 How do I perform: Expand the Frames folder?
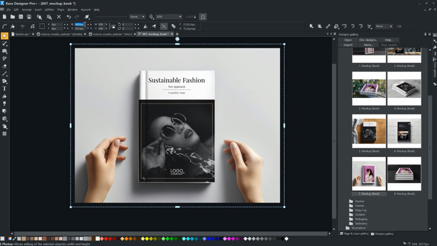[357, 206]
